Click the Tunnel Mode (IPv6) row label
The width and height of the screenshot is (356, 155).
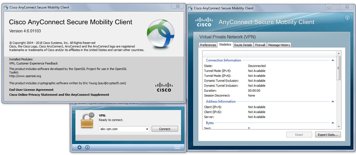click(x=217, y=76)
